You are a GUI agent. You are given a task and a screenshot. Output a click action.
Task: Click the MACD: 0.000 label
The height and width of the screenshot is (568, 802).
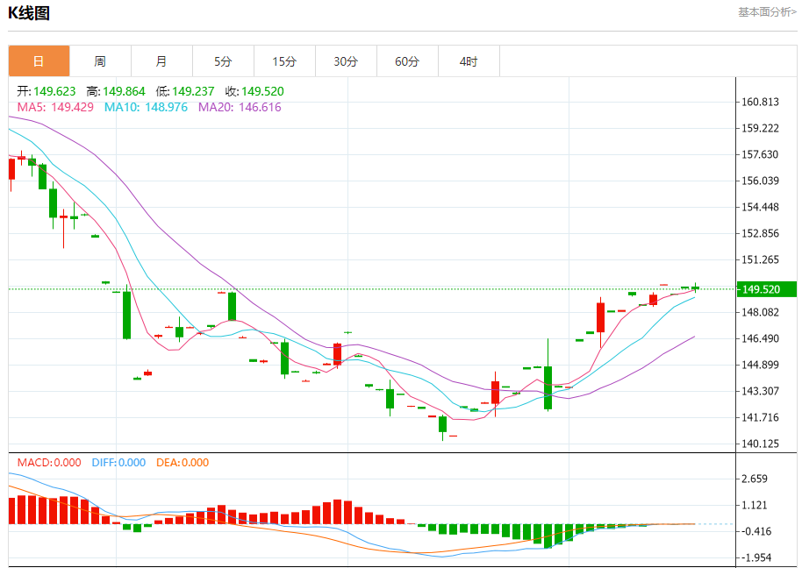click(49, 463)
